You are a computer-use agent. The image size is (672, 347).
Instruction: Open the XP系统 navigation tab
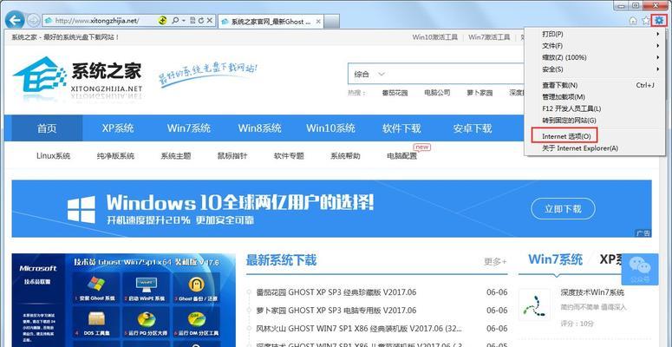[117, 128]
